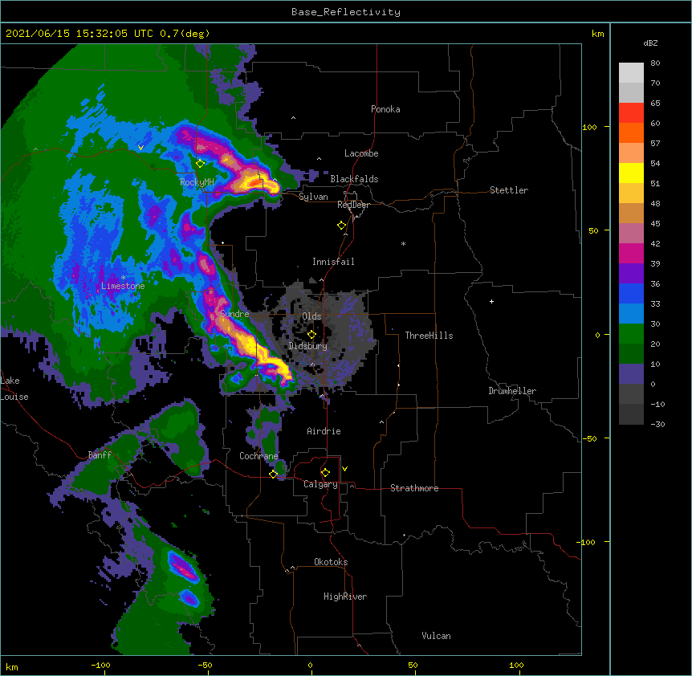Click the -50 tick on right axis
692x676 pixels.
point(589,438)
